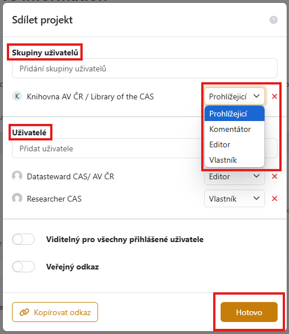Image resolution: width=289 pixels, height=334 pixels.
Task: Remove Datasteward CAS/ AV ČR user
Action: coord(274,176)
